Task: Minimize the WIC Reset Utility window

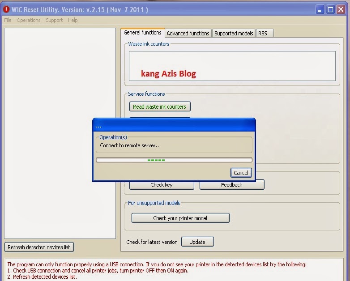Action: pos(320,9)
